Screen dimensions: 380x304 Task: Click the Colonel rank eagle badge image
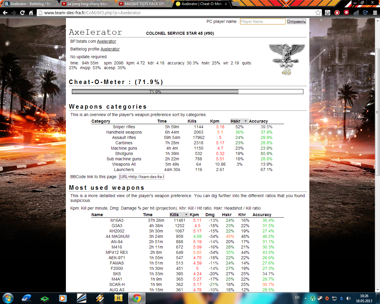(286, 59)
